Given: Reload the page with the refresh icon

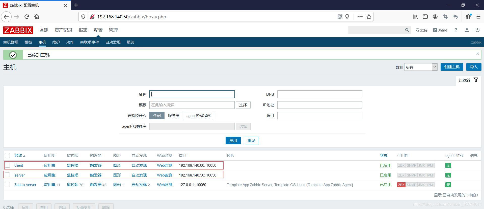Looking at the screenshot, I should (27, 17).
